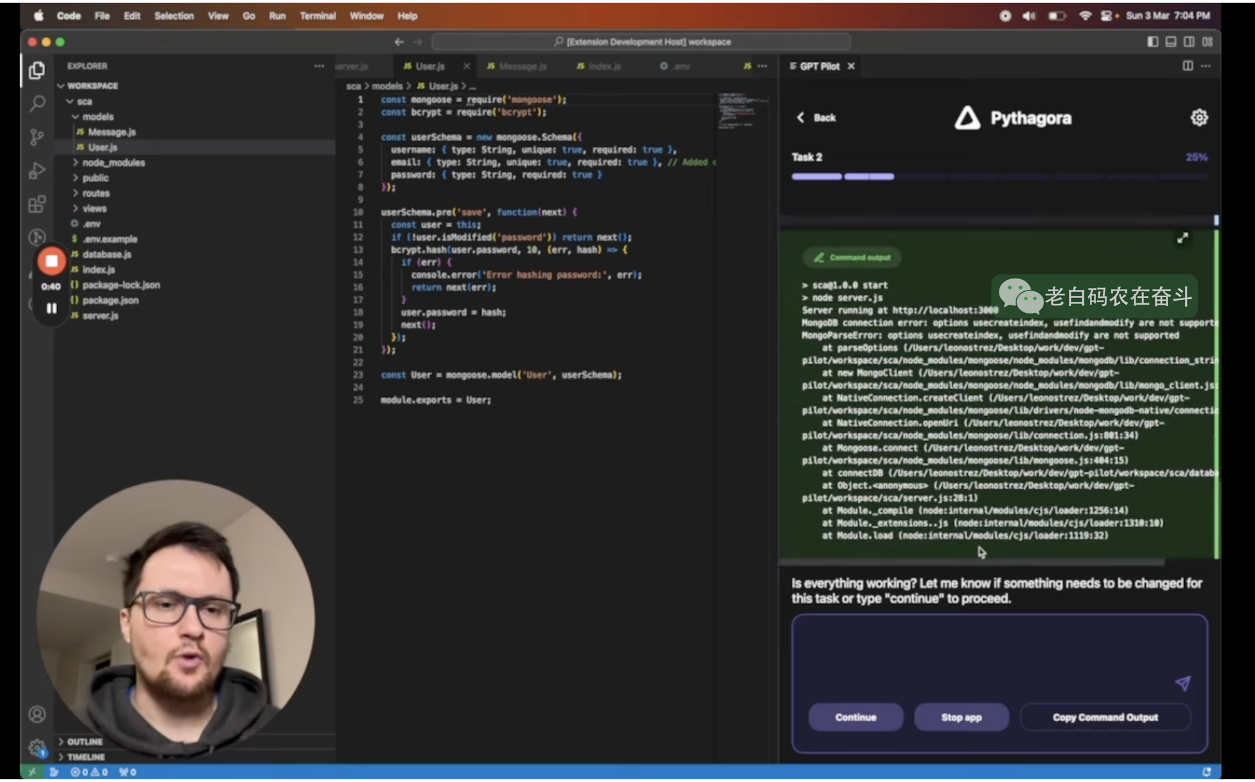
Task: Expand command output with arrows icon
Action: tap(1182, 238)
